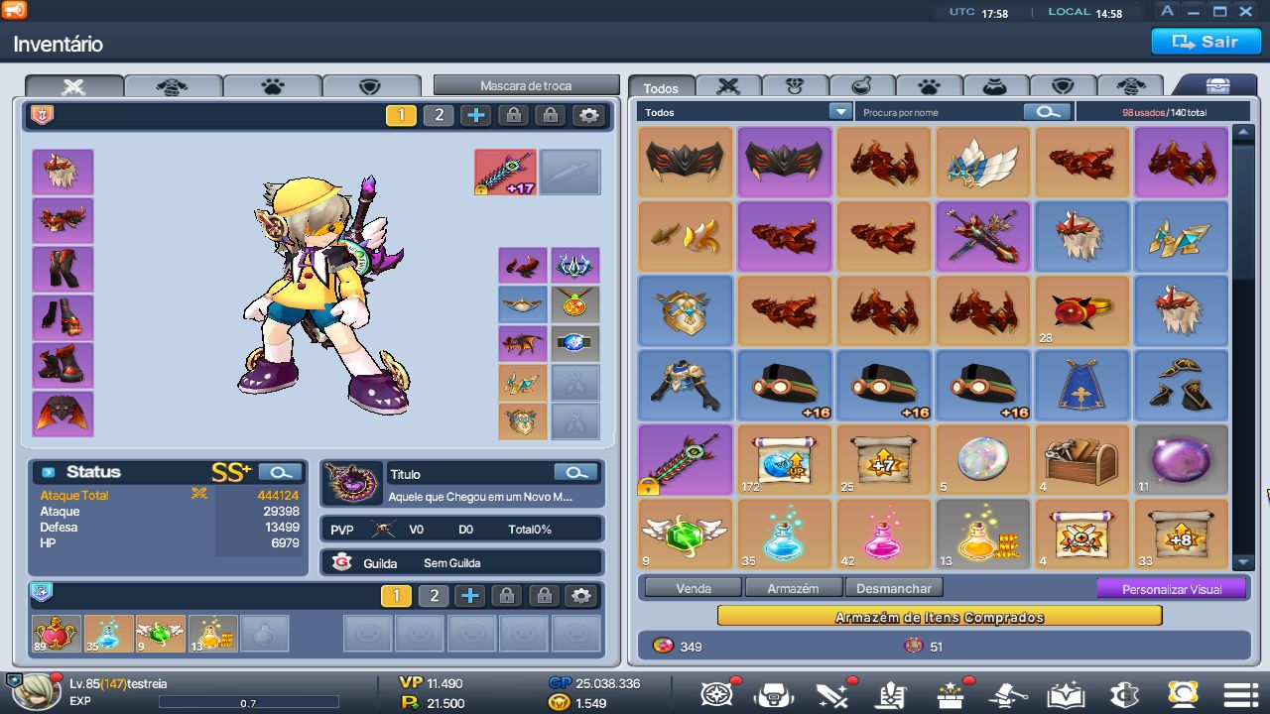Click the orange megaphone icon

(x=14, y=11)
